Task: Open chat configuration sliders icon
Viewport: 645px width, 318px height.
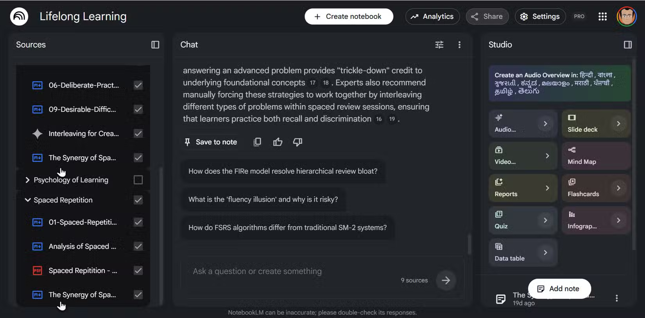Action: [x=439, y=45]
